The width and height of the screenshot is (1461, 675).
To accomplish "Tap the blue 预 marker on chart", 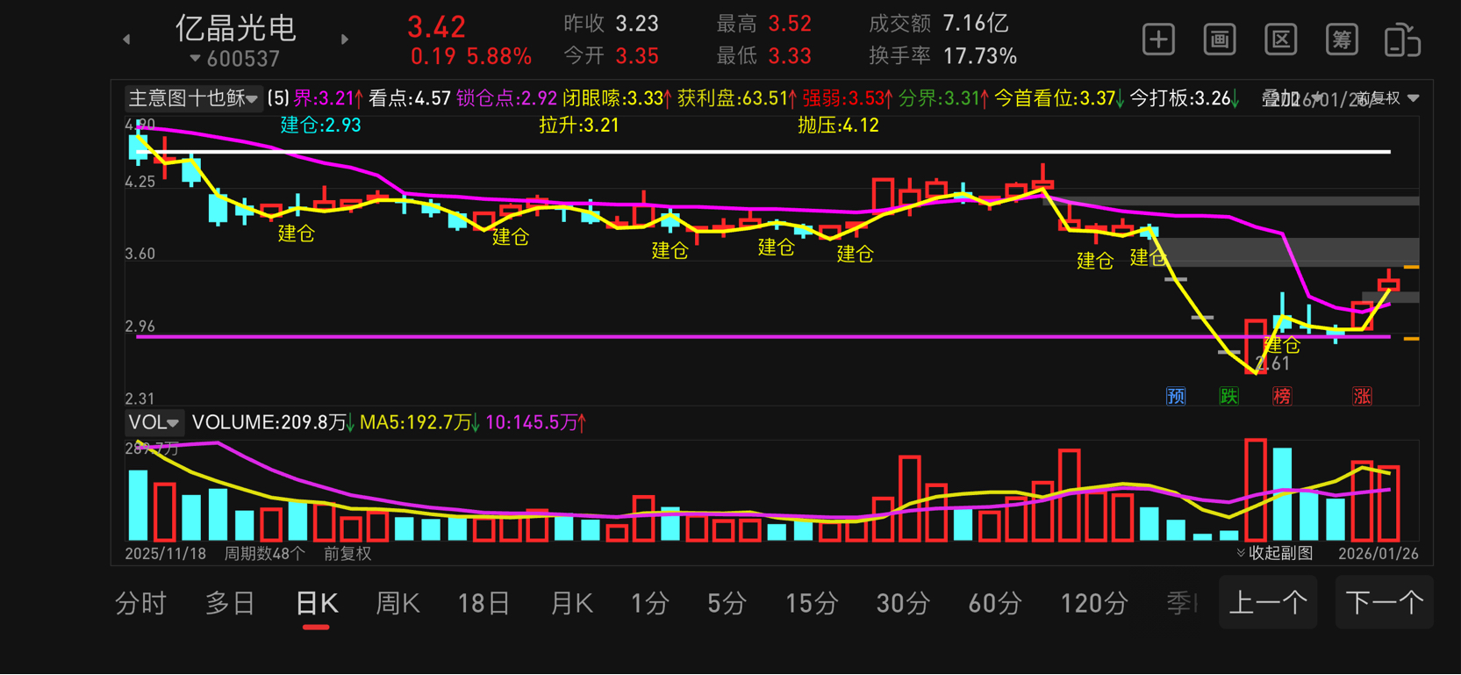I will point(1176,396).
